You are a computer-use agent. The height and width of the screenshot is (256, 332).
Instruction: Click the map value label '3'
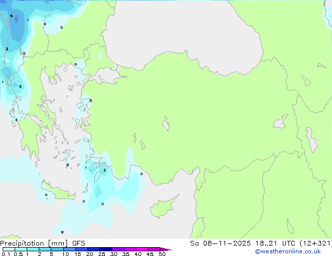[7, 49]
